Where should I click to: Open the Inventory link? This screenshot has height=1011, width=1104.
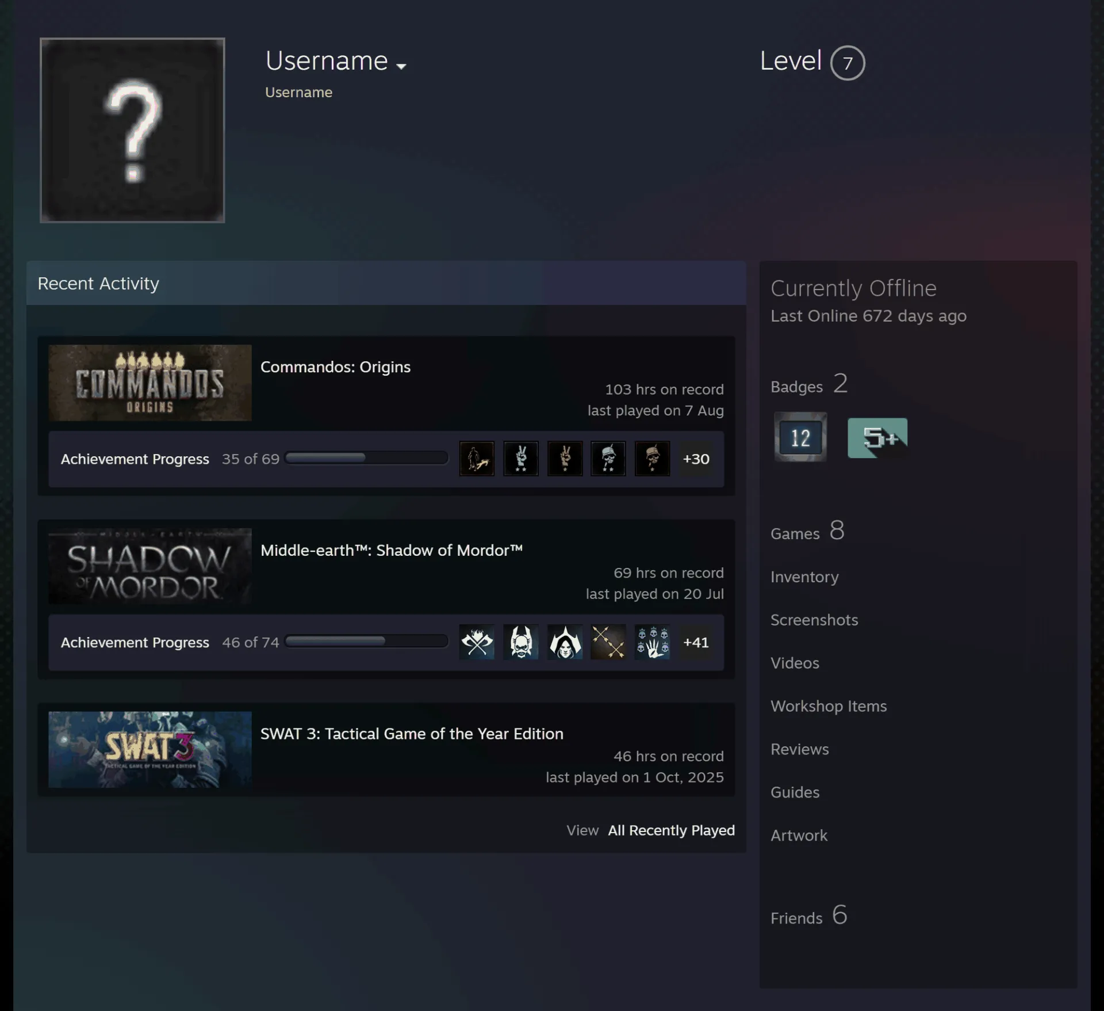(804, 577)
